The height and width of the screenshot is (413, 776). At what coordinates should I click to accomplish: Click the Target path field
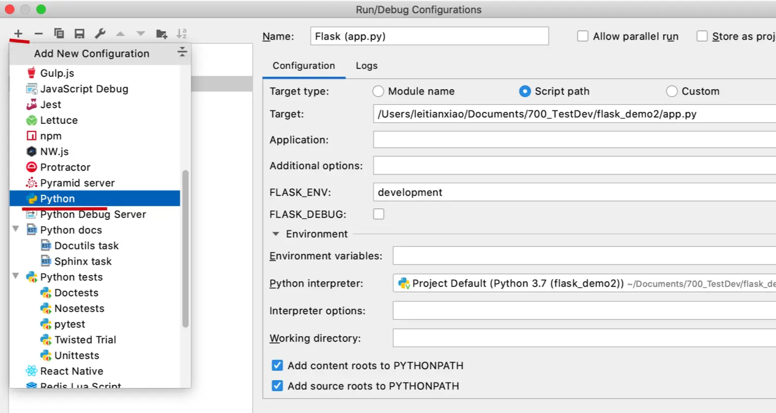click(x=574, y=114)
